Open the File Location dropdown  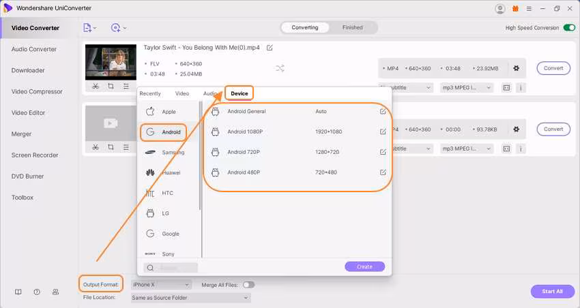[x=191, y=298]
